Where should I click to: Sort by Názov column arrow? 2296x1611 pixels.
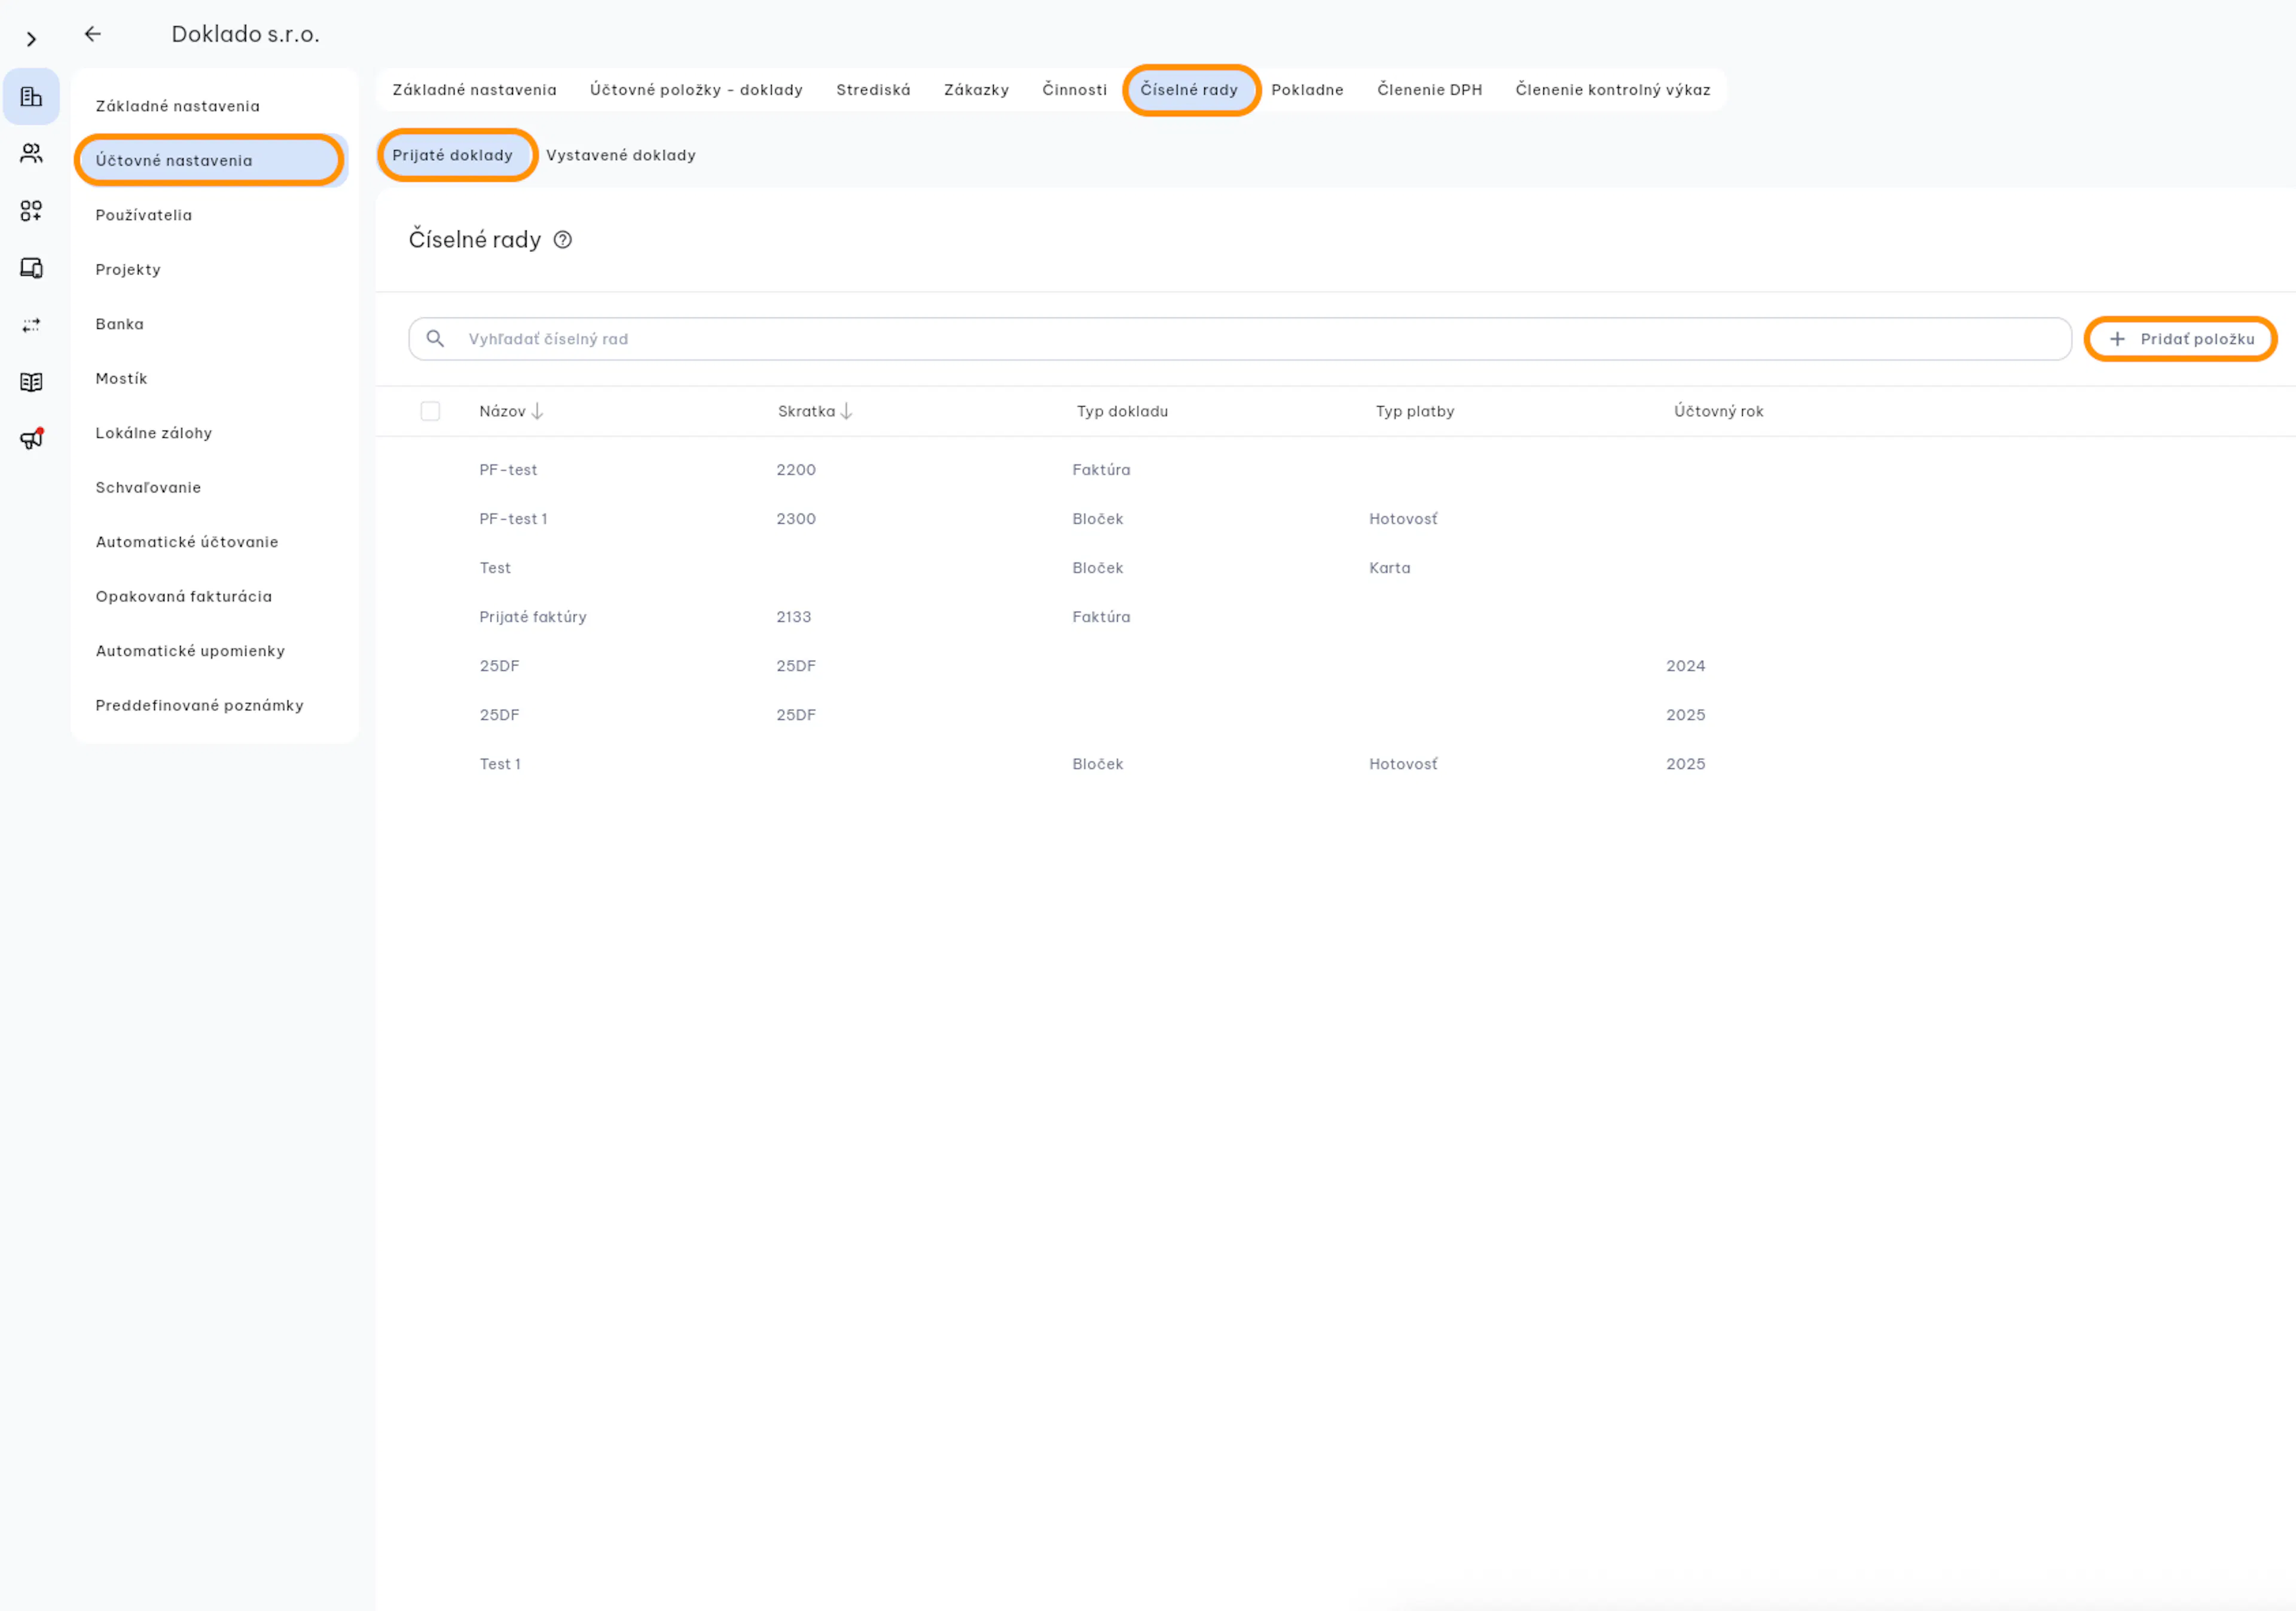(537, 411)
